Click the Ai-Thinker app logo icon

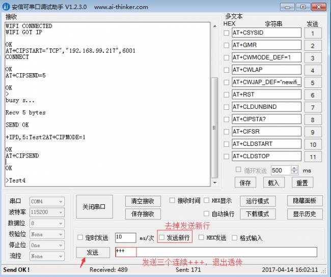tap(6, 7)
